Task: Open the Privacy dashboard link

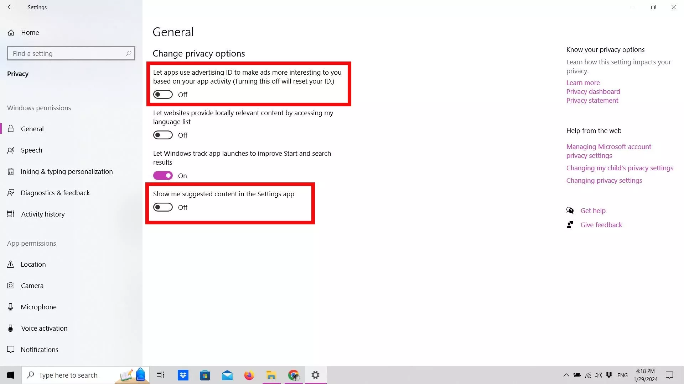Action: 593,91
